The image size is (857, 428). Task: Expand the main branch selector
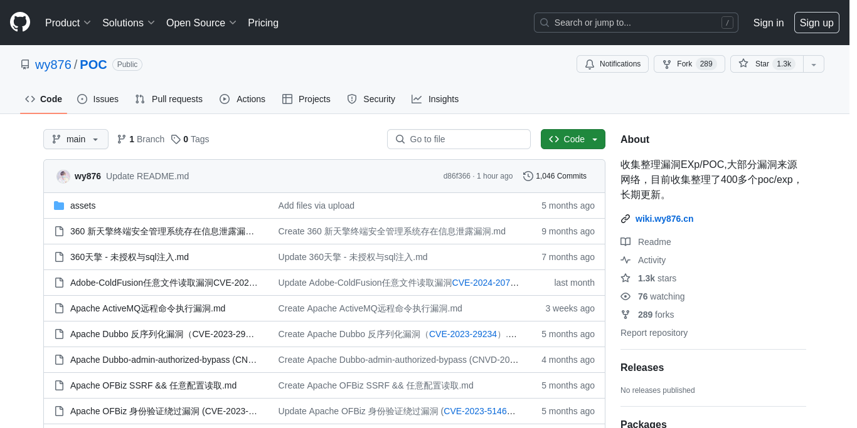coord(76,139)
